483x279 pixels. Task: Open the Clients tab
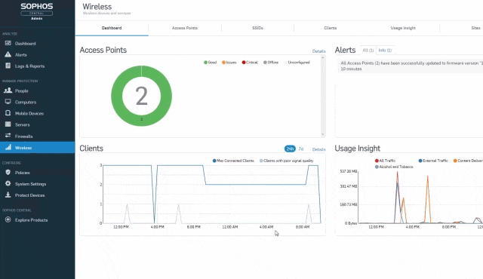point(331,28)
